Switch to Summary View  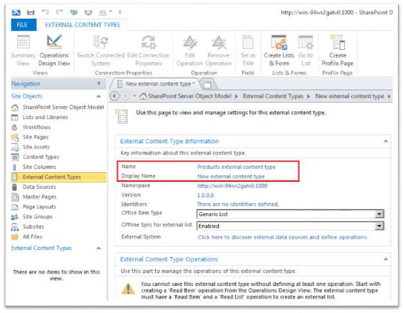point(23,51)
